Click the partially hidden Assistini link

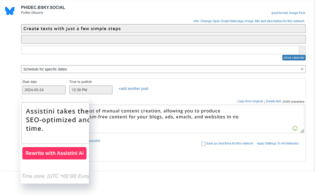pyautogui.click(x=94, y=141)
